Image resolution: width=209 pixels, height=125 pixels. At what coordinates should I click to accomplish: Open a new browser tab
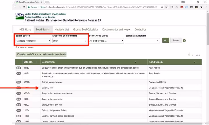point(47,2)
